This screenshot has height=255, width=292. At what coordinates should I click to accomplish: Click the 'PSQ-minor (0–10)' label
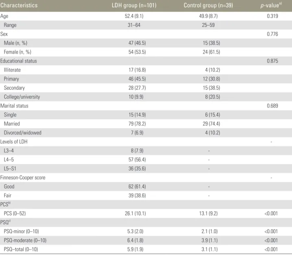pyautogui.click(x=21, y=231)
